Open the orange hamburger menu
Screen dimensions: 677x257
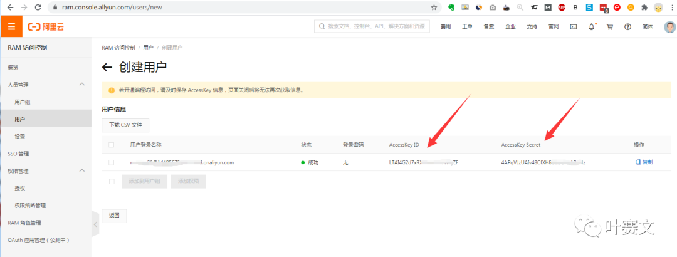[11, 27]
